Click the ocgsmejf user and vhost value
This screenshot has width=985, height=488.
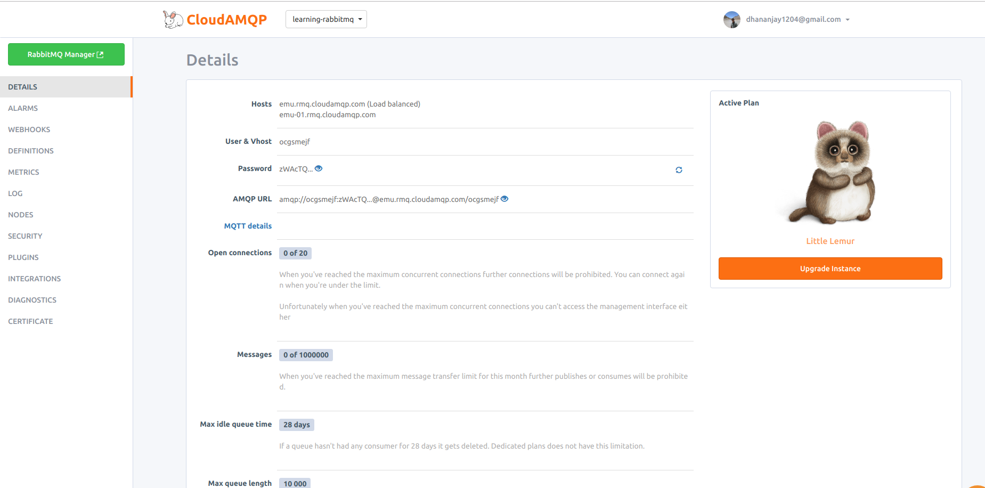click(x=295, y=142)
